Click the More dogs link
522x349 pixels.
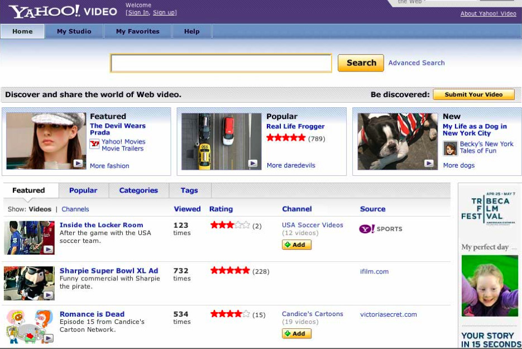pos(459,165)
